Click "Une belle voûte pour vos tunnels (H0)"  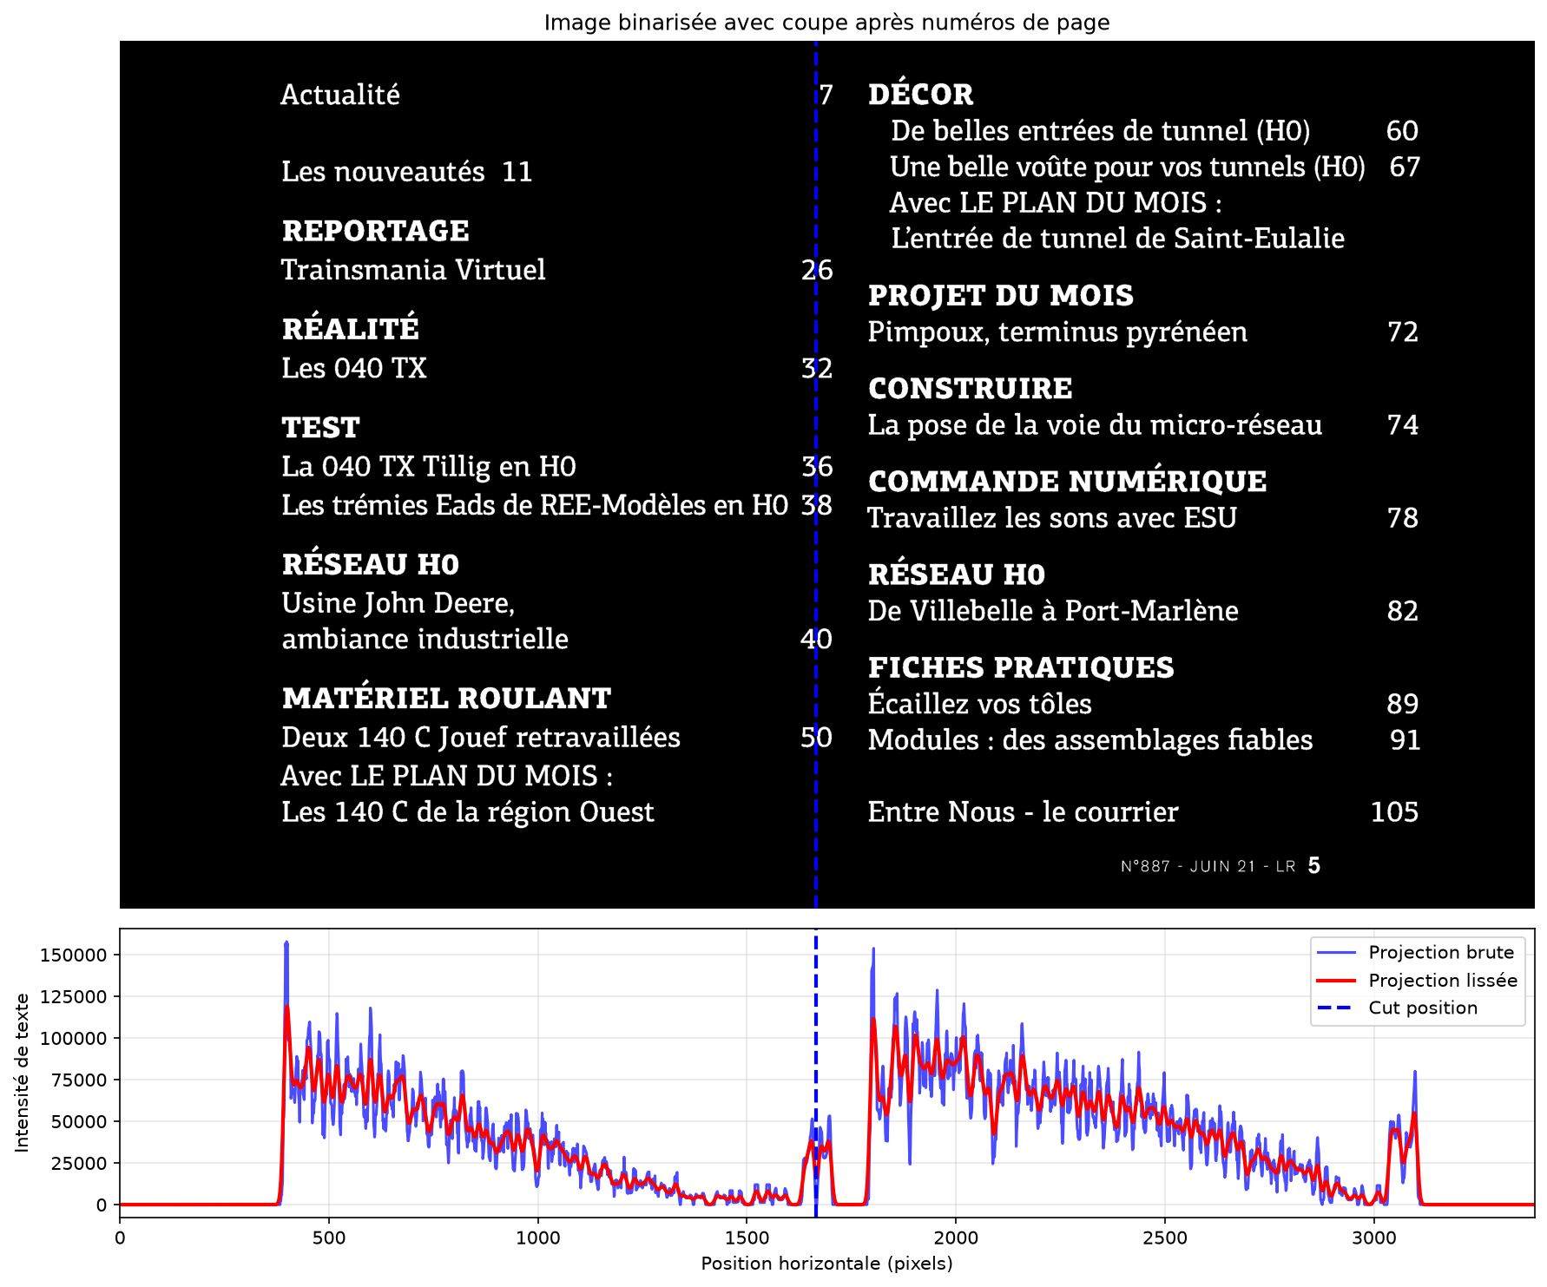coord(1128,167)
